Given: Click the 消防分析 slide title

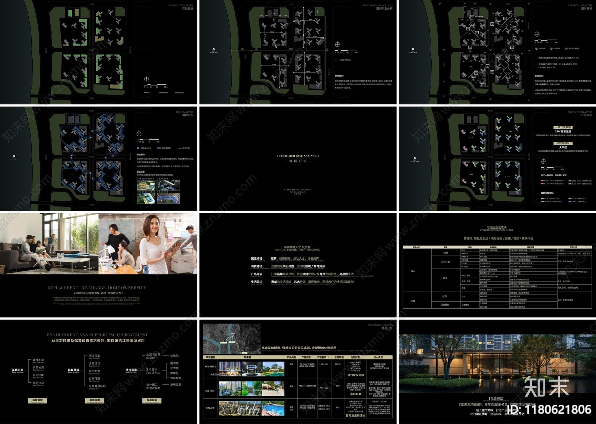Looking at the screenshot, I should point(187,115).
